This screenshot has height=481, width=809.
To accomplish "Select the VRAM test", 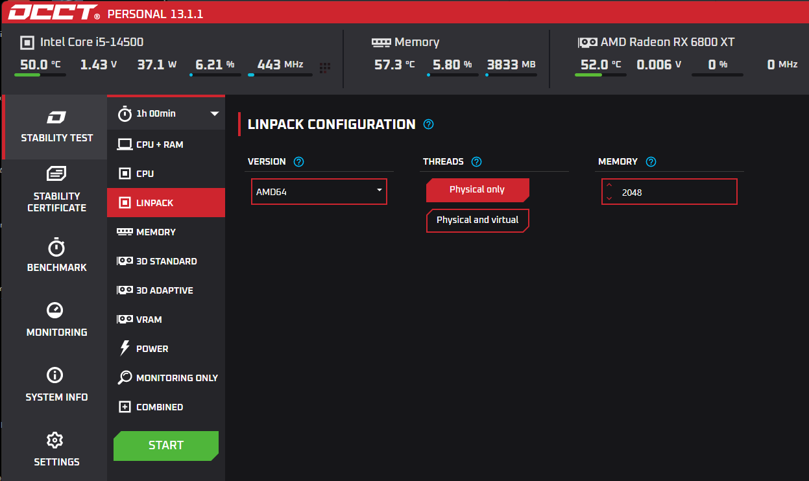I will pos(166,320).
